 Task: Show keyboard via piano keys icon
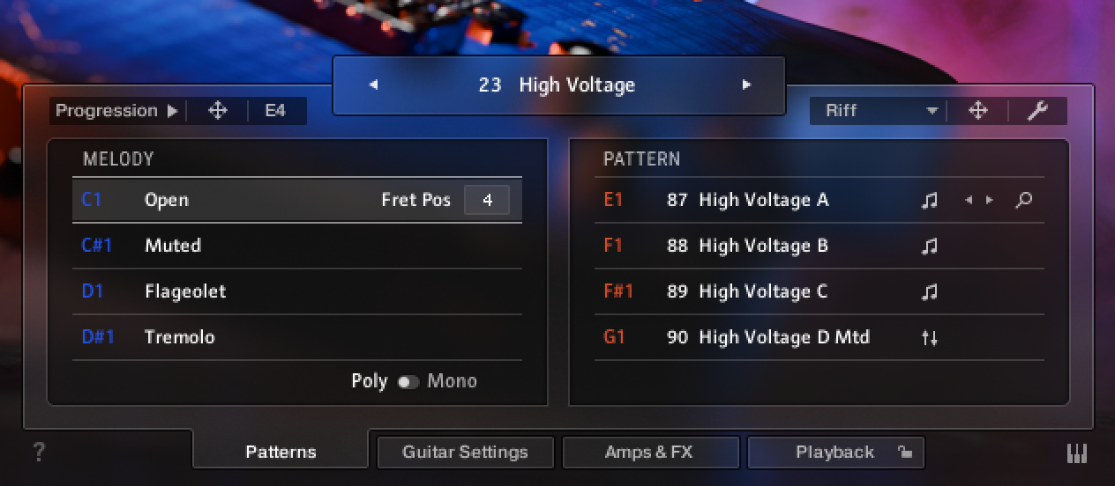pos(1077,453)
